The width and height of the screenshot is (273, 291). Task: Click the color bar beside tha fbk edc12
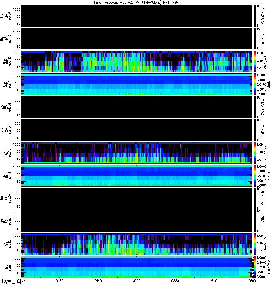click(x=255, y=61)
